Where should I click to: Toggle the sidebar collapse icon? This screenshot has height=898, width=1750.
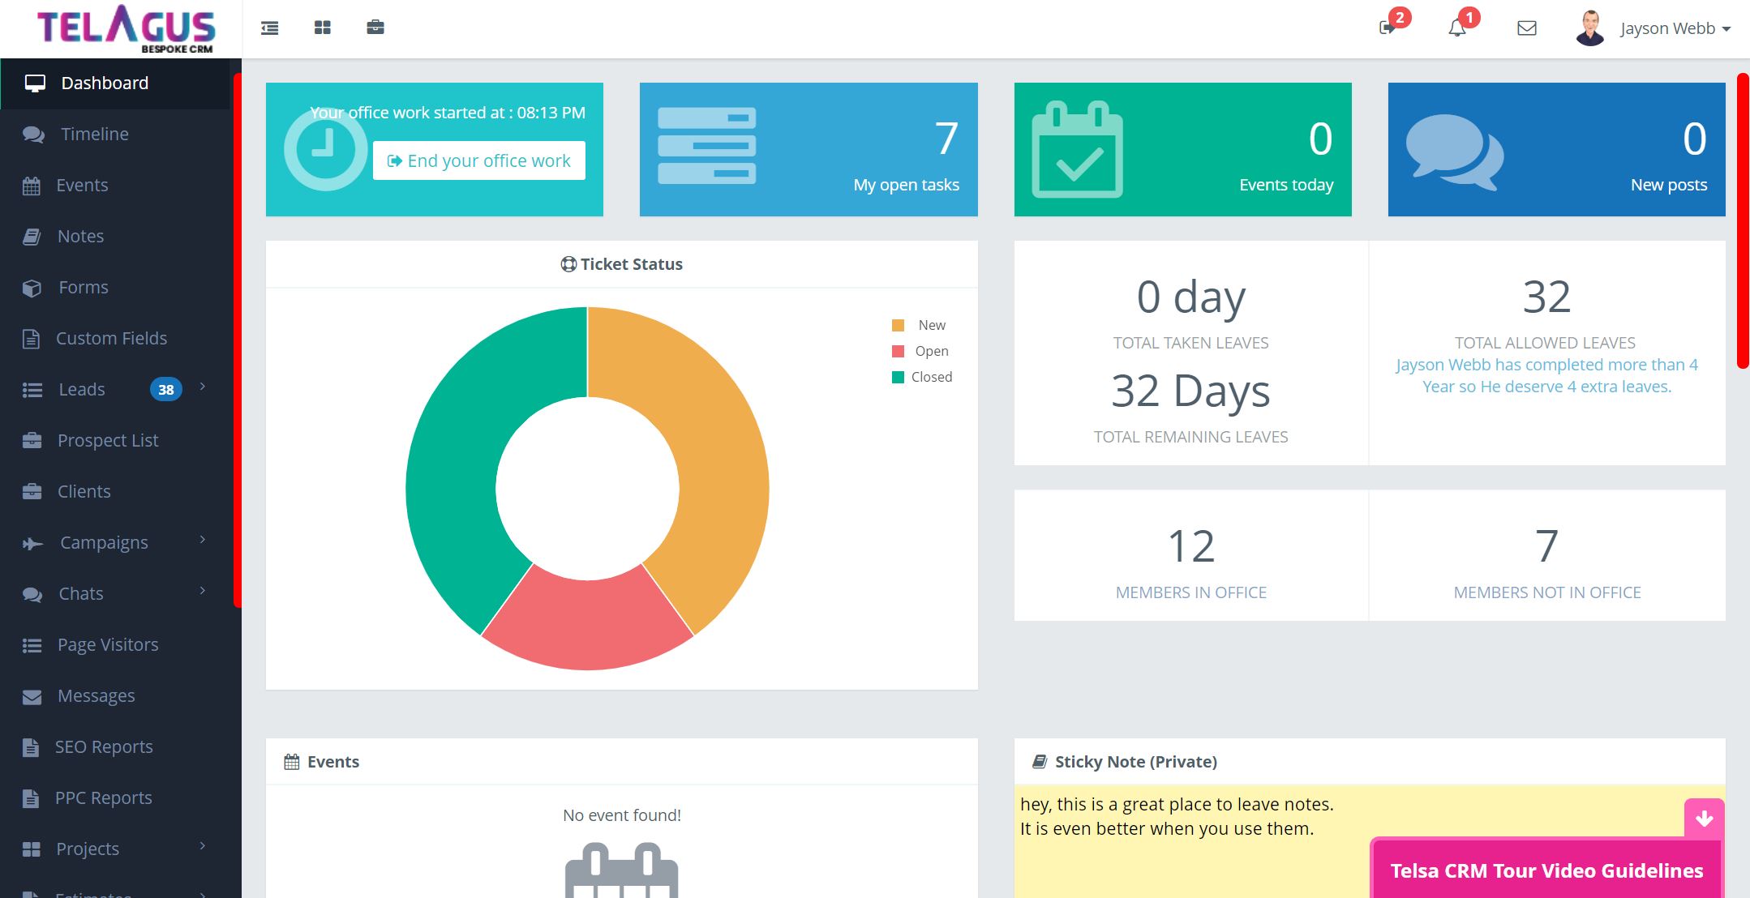(270, 28)
